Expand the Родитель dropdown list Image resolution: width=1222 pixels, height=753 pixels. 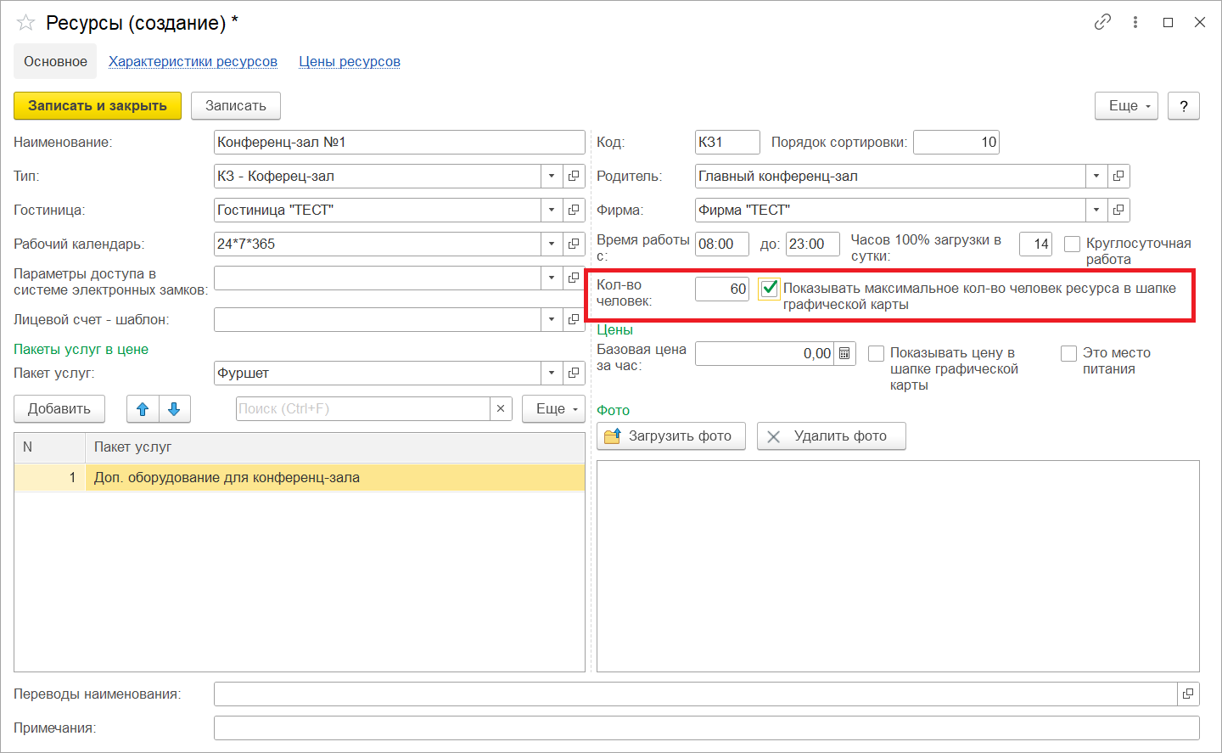point(1096,176)
